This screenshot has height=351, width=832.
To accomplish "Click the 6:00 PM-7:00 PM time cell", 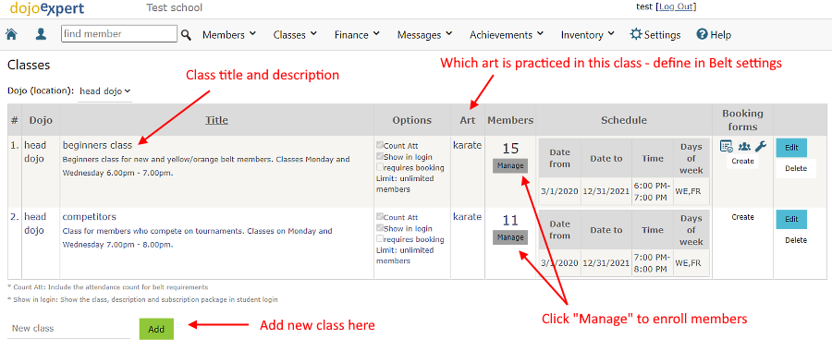I will pyautogui.click(x=652, y=190).
